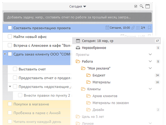Screen dimensions: 166x125
Task: Click the inbox tray icon for Неразобранное
Action: click(x=78, y=48)
